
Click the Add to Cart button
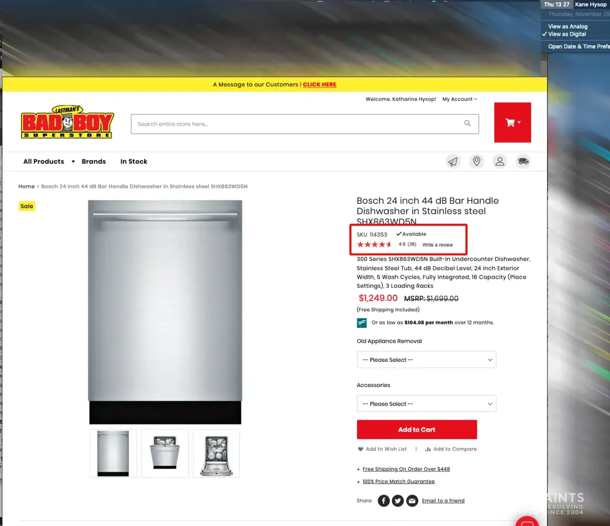[416, 430]
